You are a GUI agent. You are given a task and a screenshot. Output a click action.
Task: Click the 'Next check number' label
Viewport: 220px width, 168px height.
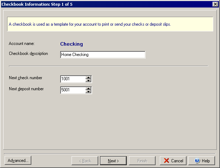tap(26, 78)
